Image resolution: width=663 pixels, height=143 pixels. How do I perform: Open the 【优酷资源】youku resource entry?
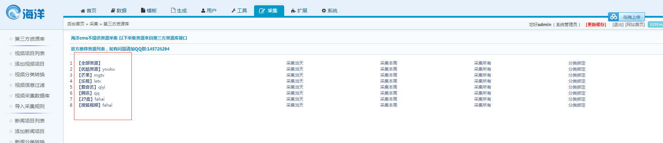[96, 69]
